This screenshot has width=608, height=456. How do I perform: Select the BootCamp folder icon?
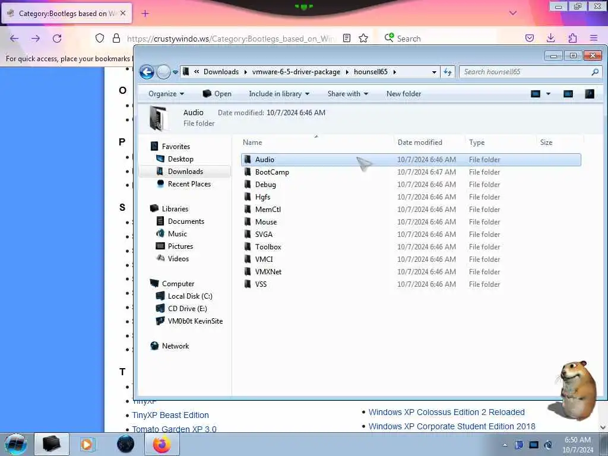click(248, 172)
